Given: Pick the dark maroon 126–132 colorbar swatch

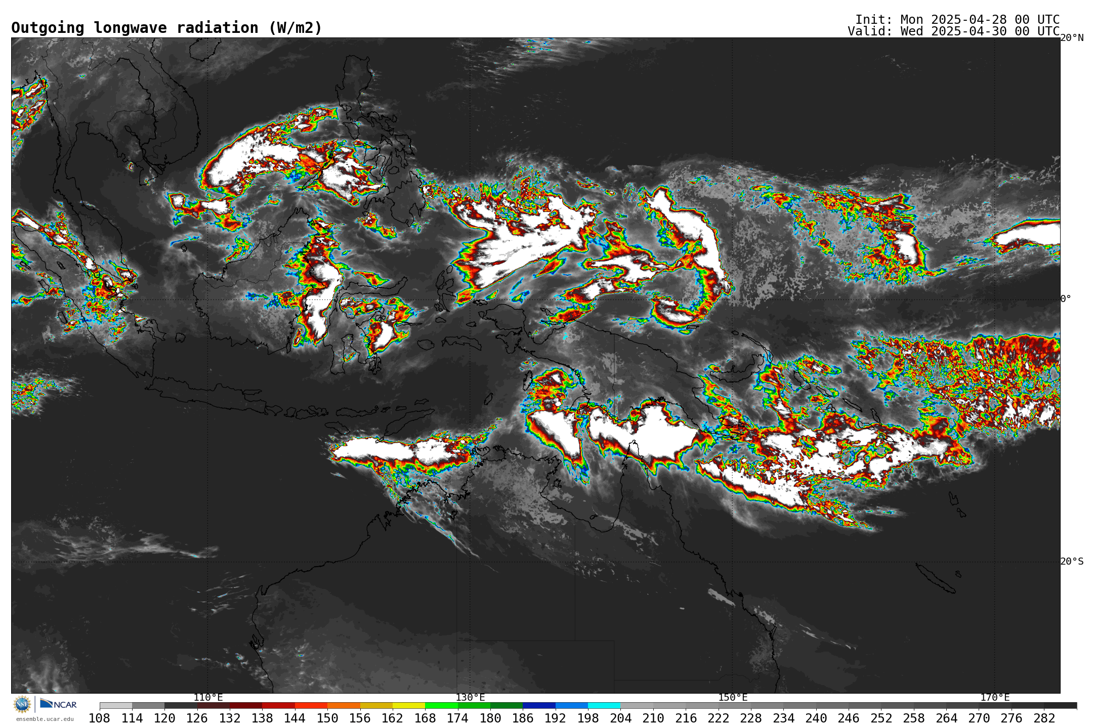Looking at the screenshot, I should point(214,705).
